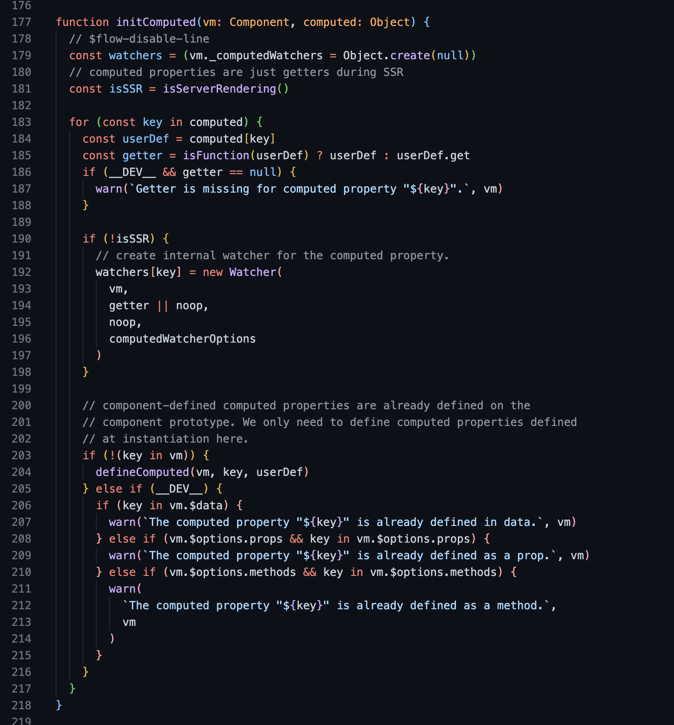Screen dimensions: 674x725
Task: Click line number 188 in the gutter
Action: (21, 206)
